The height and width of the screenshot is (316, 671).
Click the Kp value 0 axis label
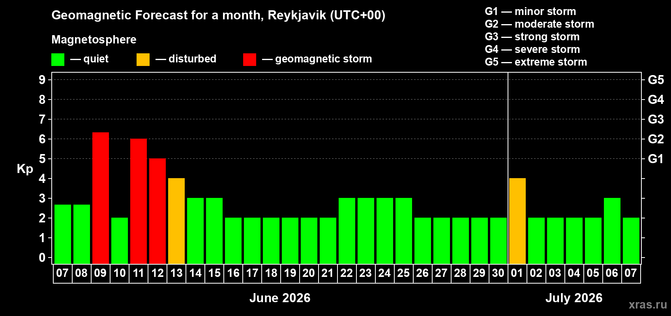(x=42, y=258)
